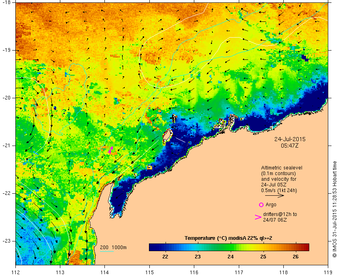Click the latitude axis label -23
340x275 pixels.
point(6,241)
